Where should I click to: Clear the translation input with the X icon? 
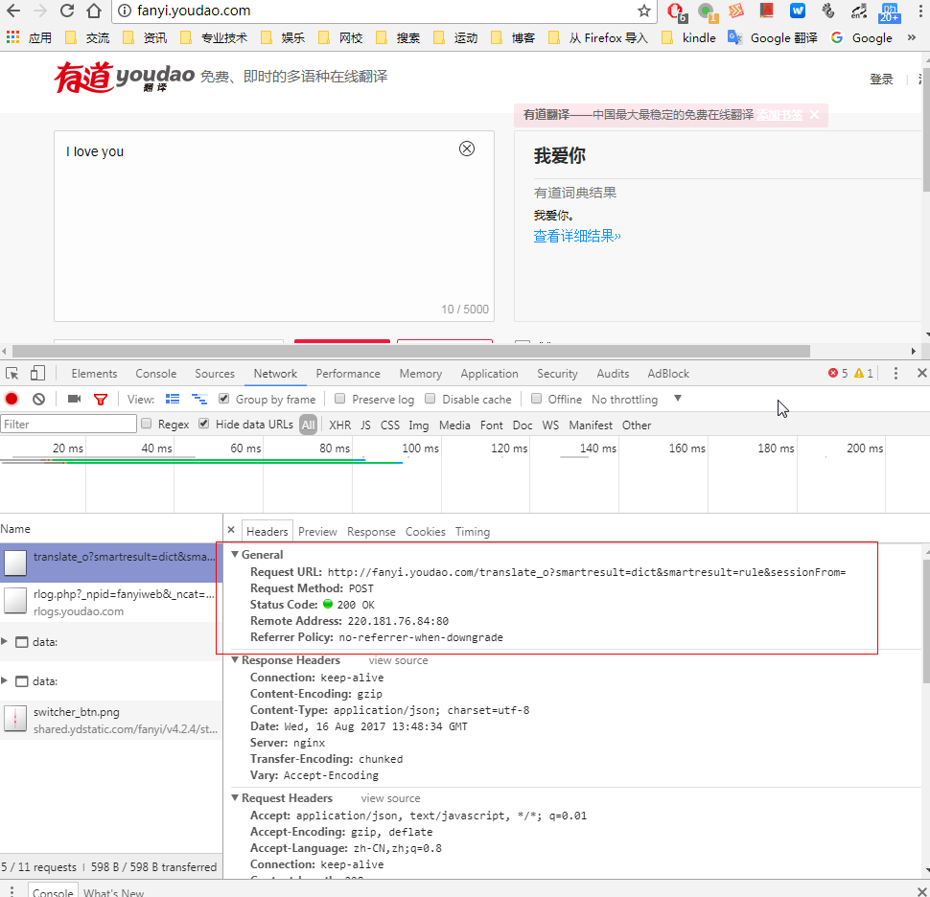[x=467, y=149]
